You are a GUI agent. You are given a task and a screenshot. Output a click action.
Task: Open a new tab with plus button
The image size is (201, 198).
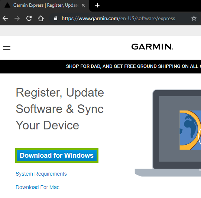click(x=97, y=5)
